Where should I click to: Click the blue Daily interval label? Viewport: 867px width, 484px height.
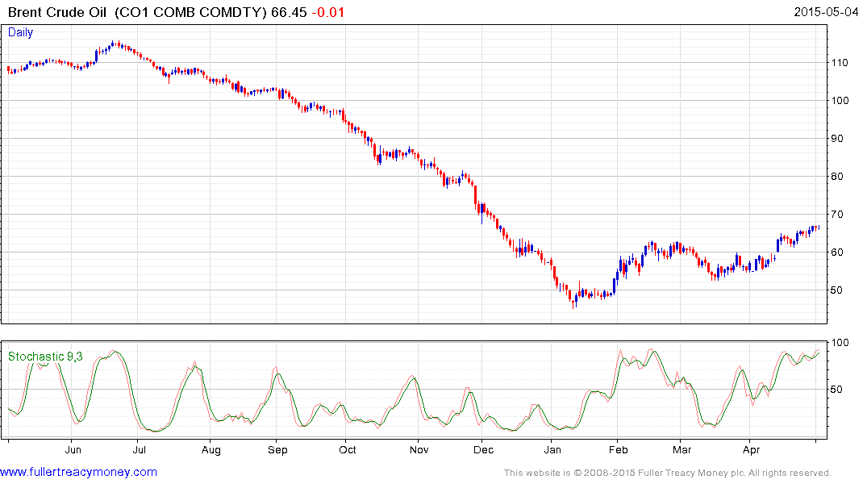point(20,32)
